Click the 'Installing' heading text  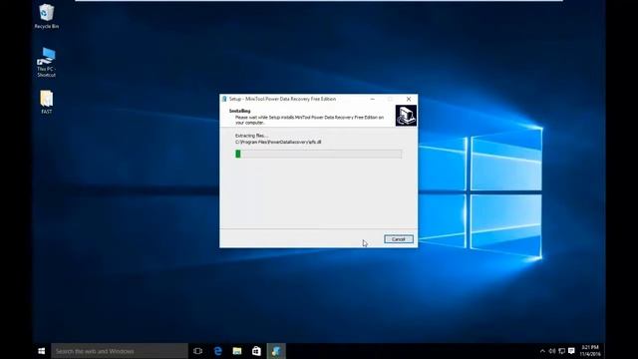[240, 111]
